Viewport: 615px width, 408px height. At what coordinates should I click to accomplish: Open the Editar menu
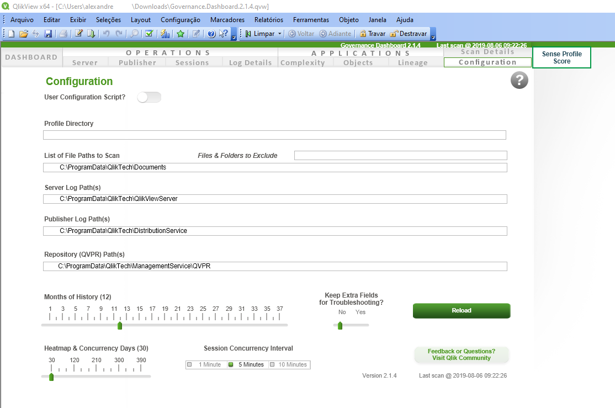52,20
